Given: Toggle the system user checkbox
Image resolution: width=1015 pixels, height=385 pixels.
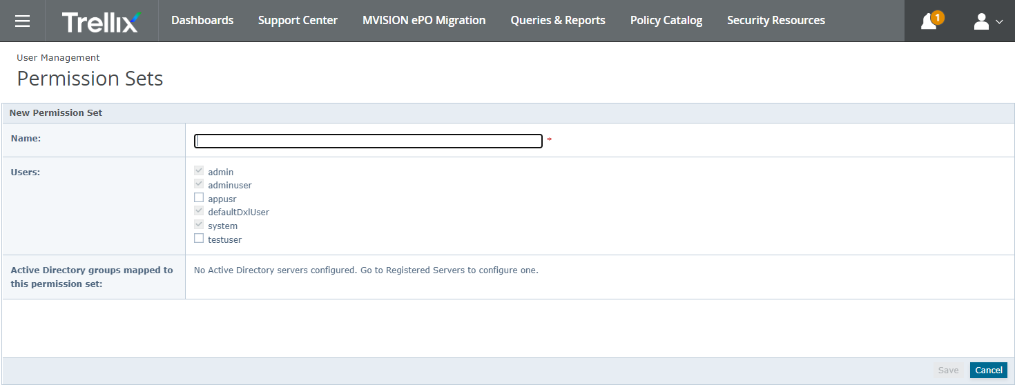Looking at the screenshot, I should pos(199,225).
